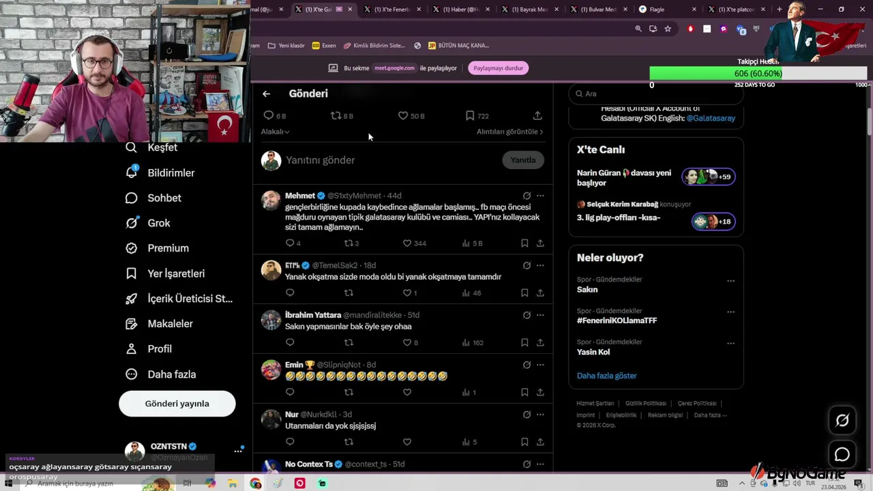873x491 pixels.
Task: Repost Mehmet's comment showing 3
Action: [351, 243]
